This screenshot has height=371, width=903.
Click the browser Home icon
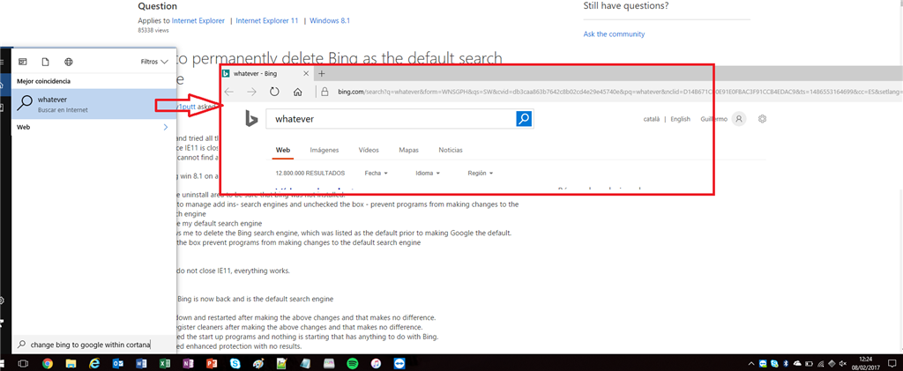click(x=298, y=92)
